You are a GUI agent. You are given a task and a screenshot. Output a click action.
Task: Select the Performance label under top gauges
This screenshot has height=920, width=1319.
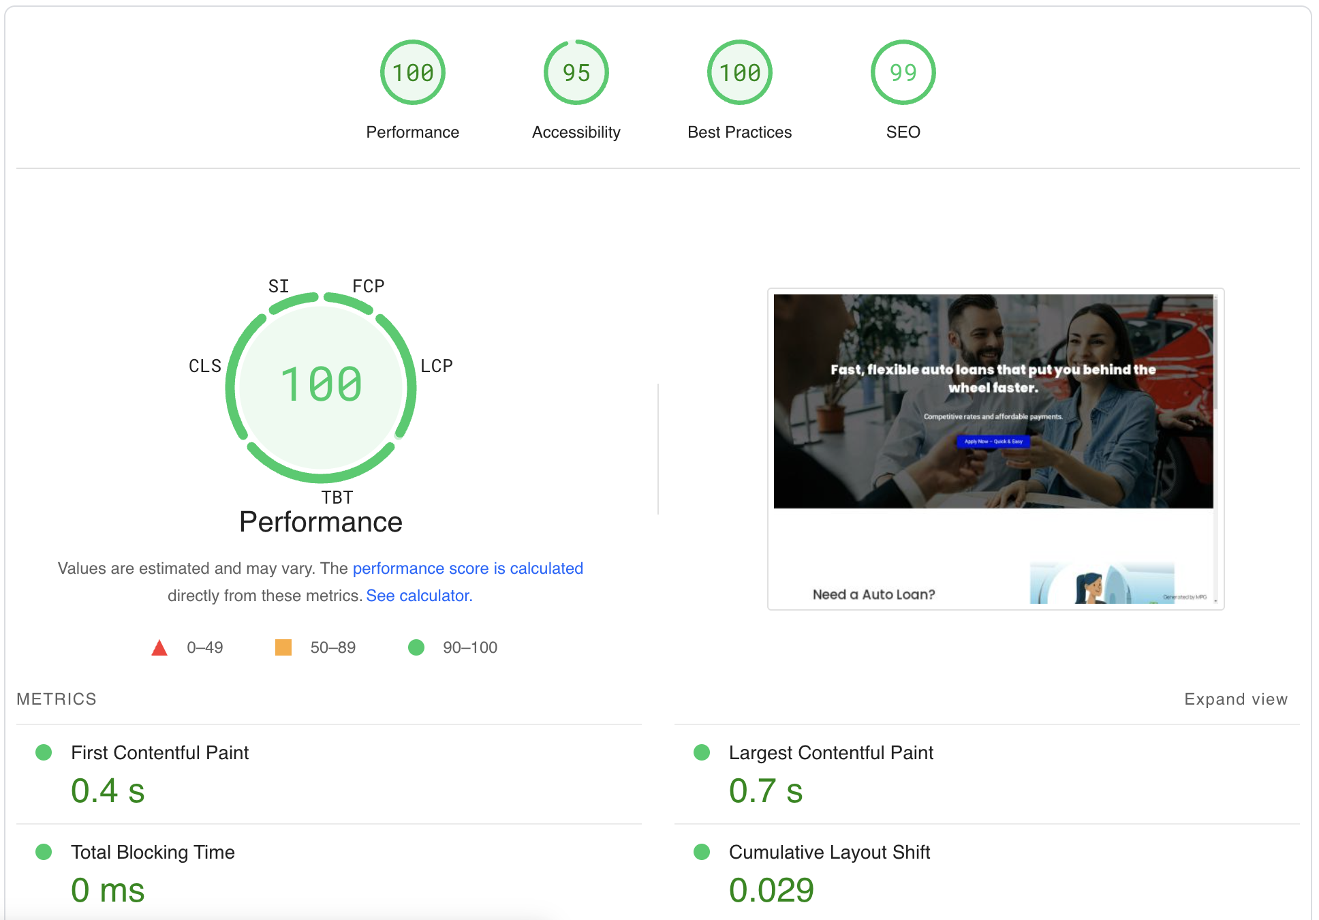[413, 132]
